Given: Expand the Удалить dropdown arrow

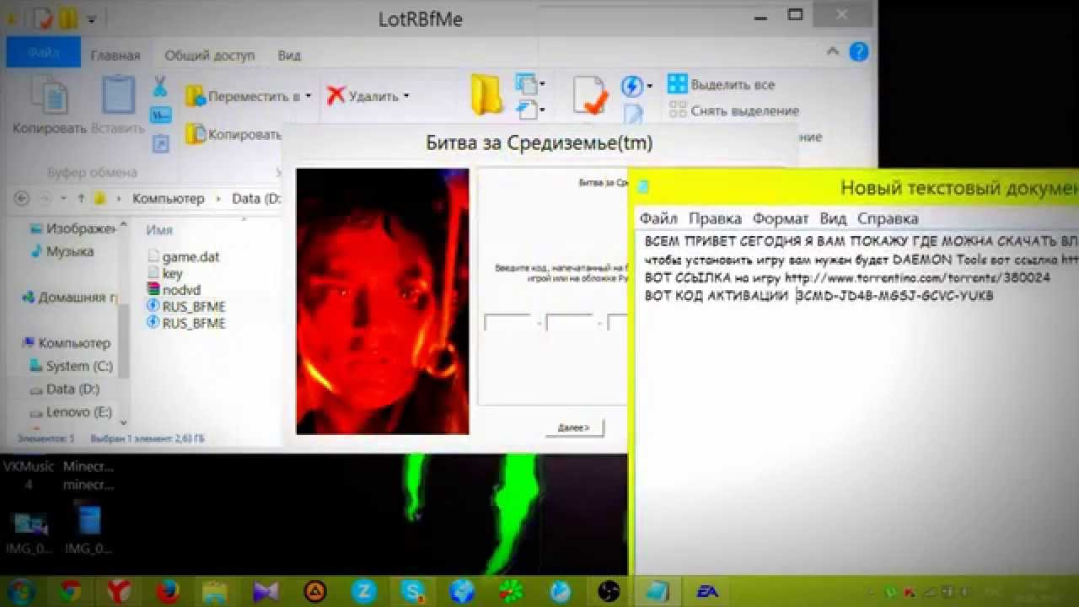Looking at the screenshot, I should coord(406,96).
